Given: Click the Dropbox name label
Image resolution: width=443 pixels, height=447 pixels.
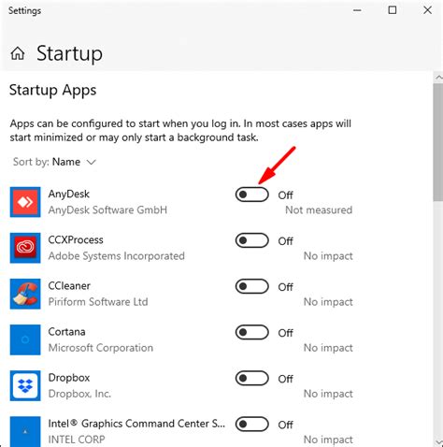Looking at the screenshot, I should click(x=69, y=378).
